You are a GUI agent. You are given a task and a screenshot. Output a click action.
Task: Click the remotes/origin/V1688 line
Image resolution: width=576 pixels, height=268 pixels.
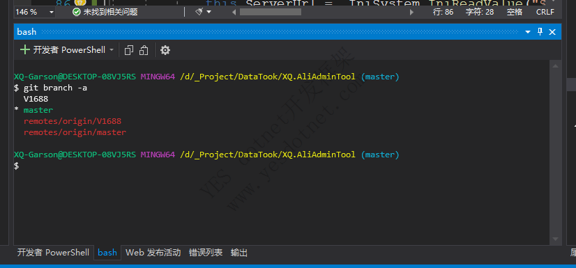(73, 121)
